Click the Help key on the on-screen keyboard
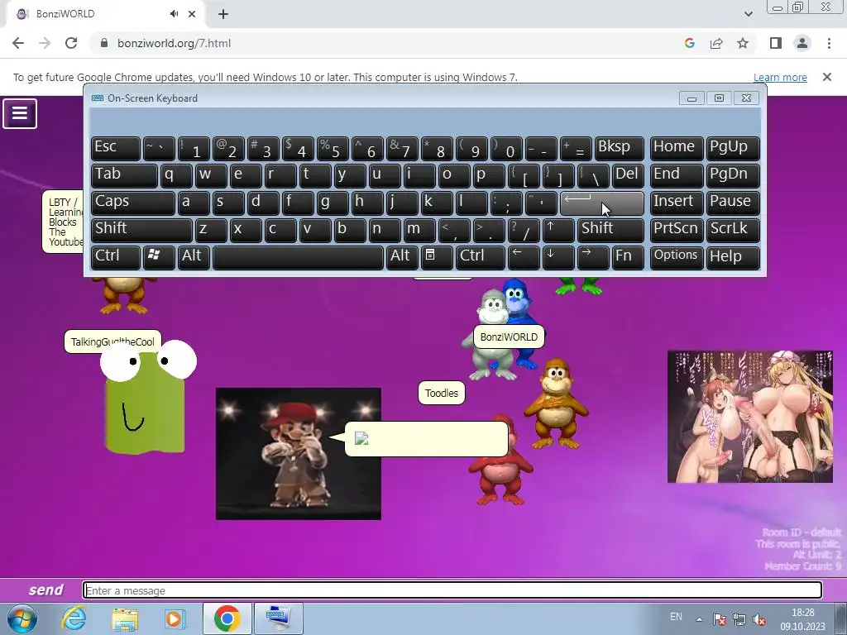847x635 pixels. tap(733, 257)
